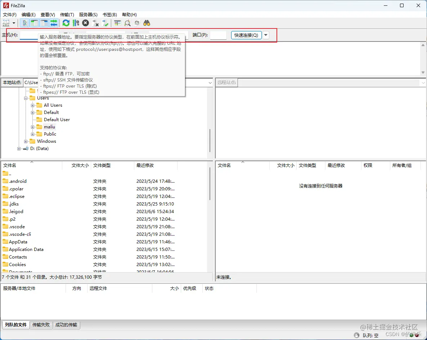The height and width of the screenshot is (340, 427).
Task: Toggle remote directory tree display icon
Action: tap(44, 23)
